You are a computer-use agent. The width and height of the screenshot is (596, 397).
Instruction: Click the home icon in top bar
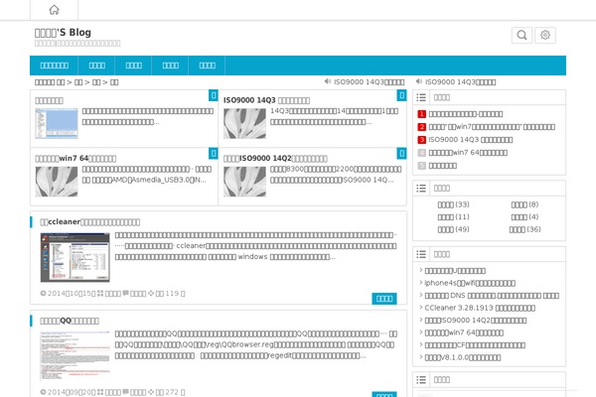coord(54,10)
